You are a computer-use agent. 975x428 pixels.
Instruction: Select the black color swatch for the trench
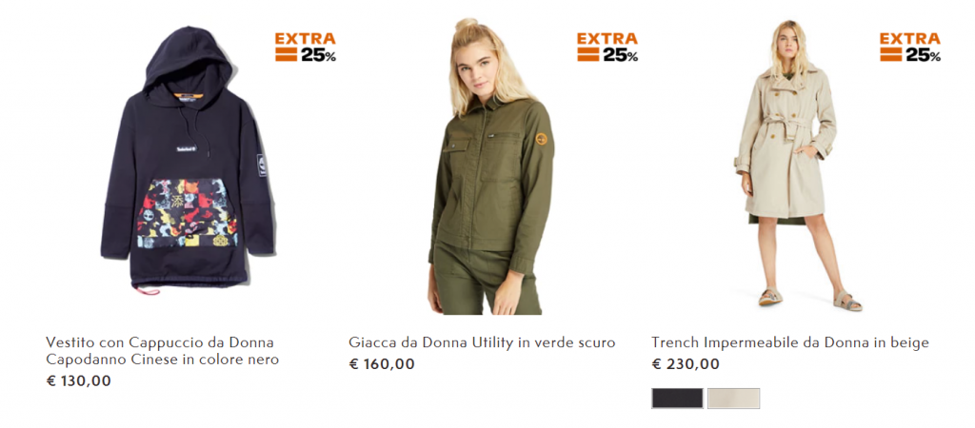677,399
